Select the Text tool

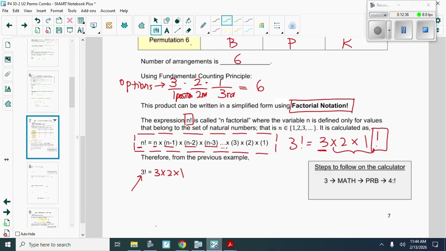tap(167, 30)
